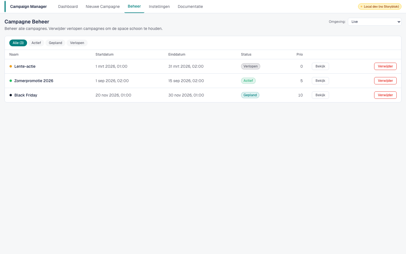Filter campaigns by Verlopen
This screenshot has height=254, width=406.
(x=77, y=43)
